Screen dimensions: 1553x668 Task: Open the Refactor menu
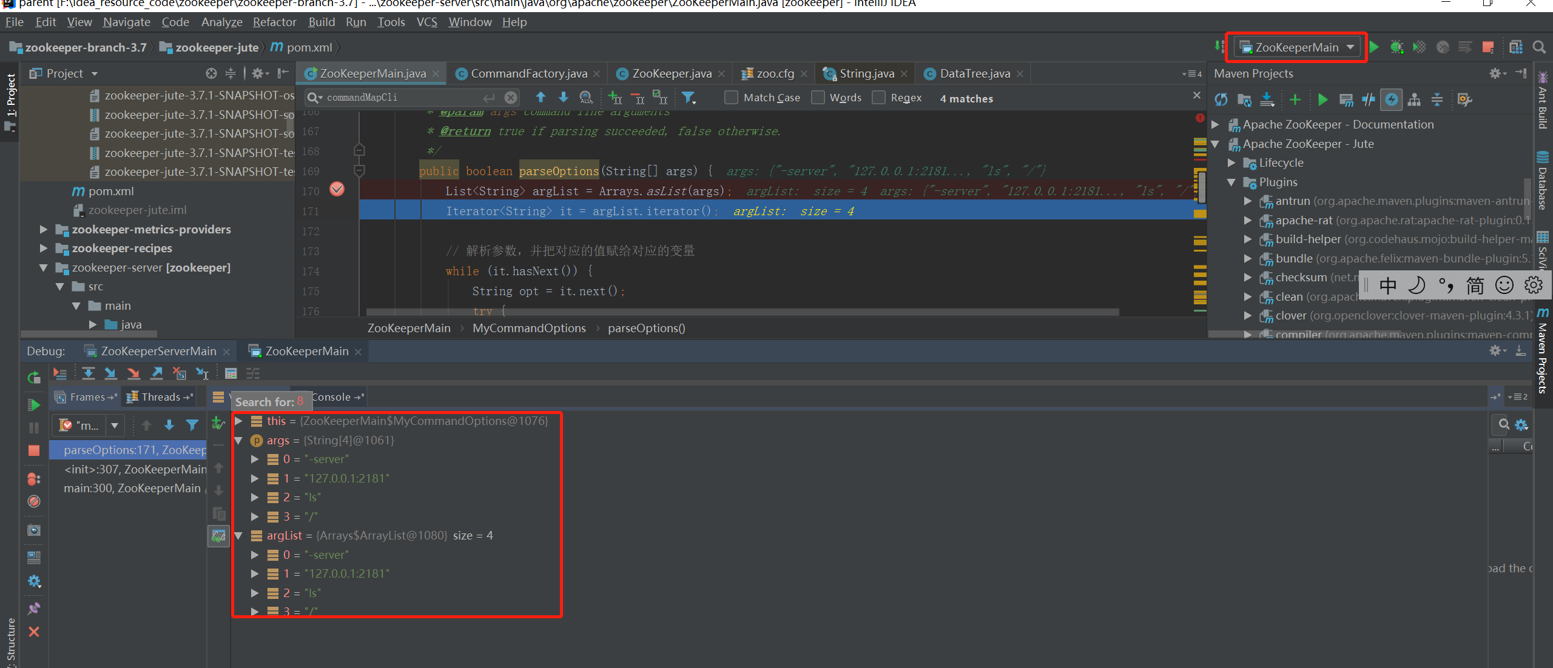coord(274,22)
